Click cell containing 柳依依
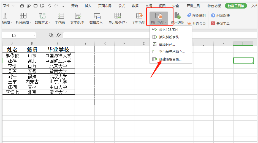 [x=12, y=55]
